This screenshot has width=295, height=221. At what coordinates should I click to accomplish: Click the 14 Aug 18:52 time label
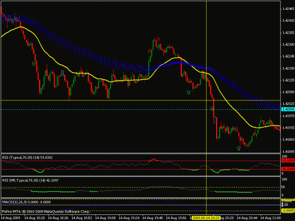tap(82, 218)
